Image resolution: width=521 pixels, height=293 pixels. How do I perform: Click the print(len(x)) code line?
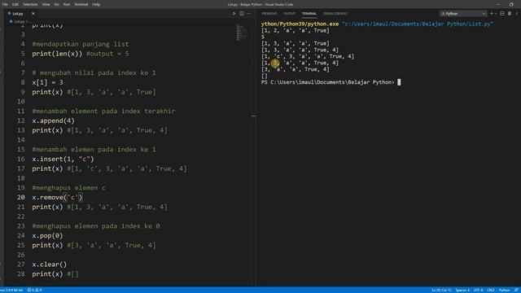tap(57, 54)
